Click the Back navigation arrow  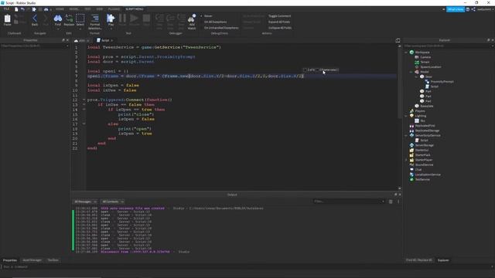(35, 19)
